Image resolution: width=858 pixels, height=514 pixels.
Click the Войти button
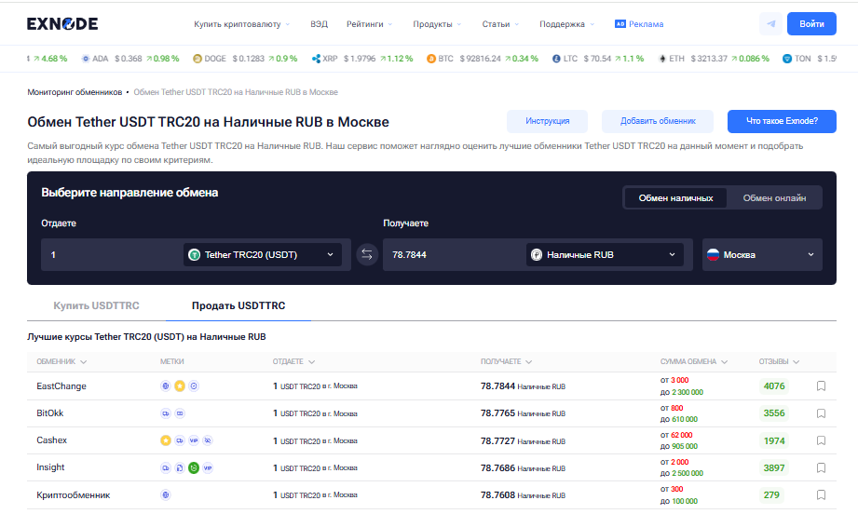click(x=811, y=23)
